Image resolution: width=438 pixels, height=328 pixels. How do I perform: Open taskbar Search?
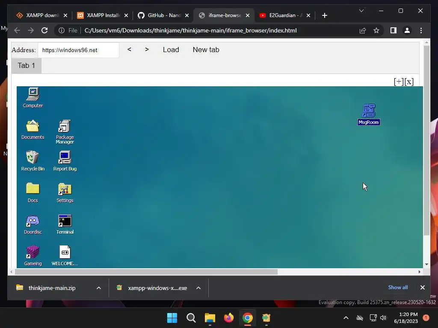click(x=191, y=318)
